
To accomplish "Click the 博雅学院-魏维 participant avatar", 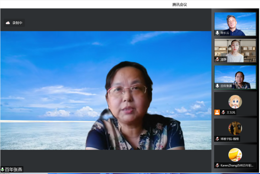I will [235, 128].
